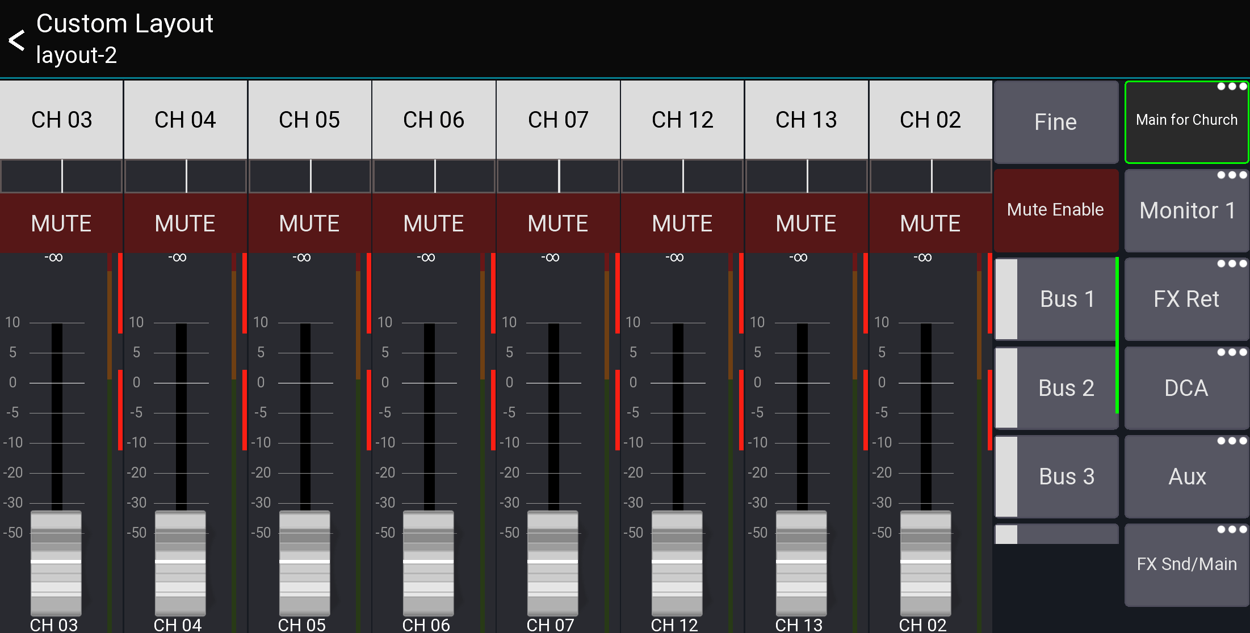Click the back arrow to exit Custom Layout
This screenshot has height=633, width=1250.
point(16,39)
